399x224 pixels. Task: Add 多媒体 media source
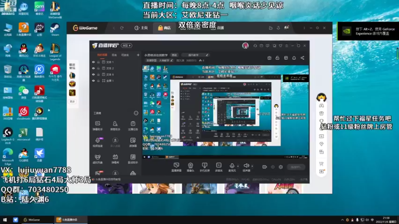[x=218, y=167]
